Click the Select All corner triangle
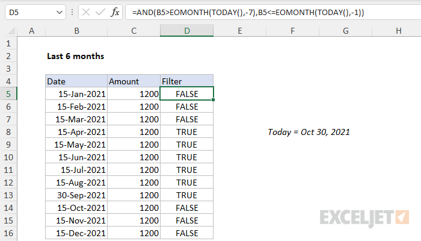Image resolution: width=421 pixels, height=241 pixels. 11,31
